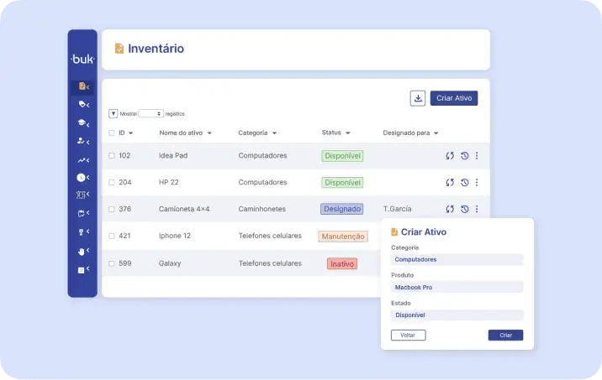Open Categoria field in Criar Ativo panel
Viewport: 602px width, 380px height.
coord(457,259)
